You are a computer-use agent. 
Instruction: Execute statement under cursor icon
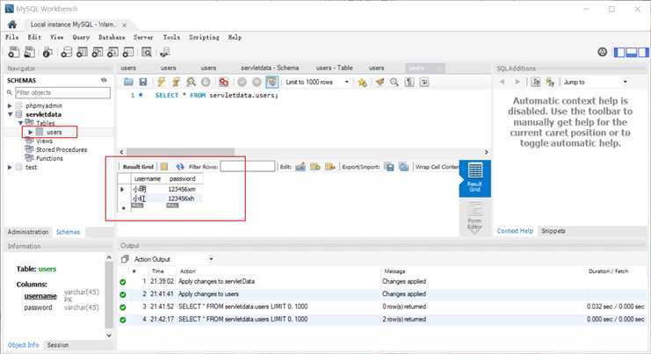[176, 83]
